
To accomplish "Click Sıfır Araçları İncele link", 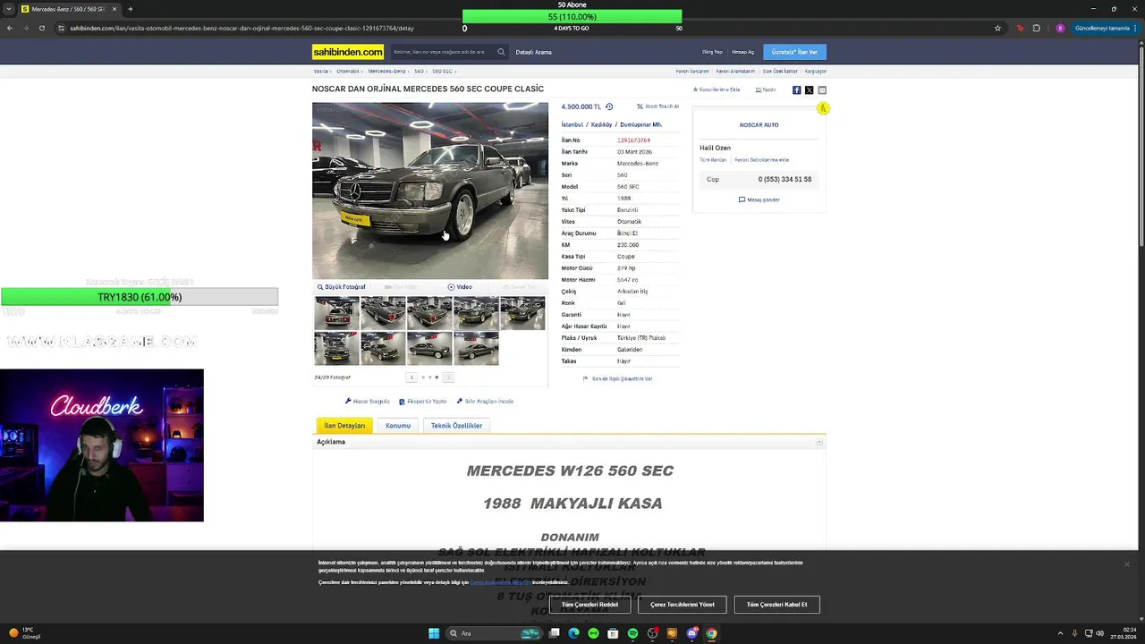I will tap(485, 402).
